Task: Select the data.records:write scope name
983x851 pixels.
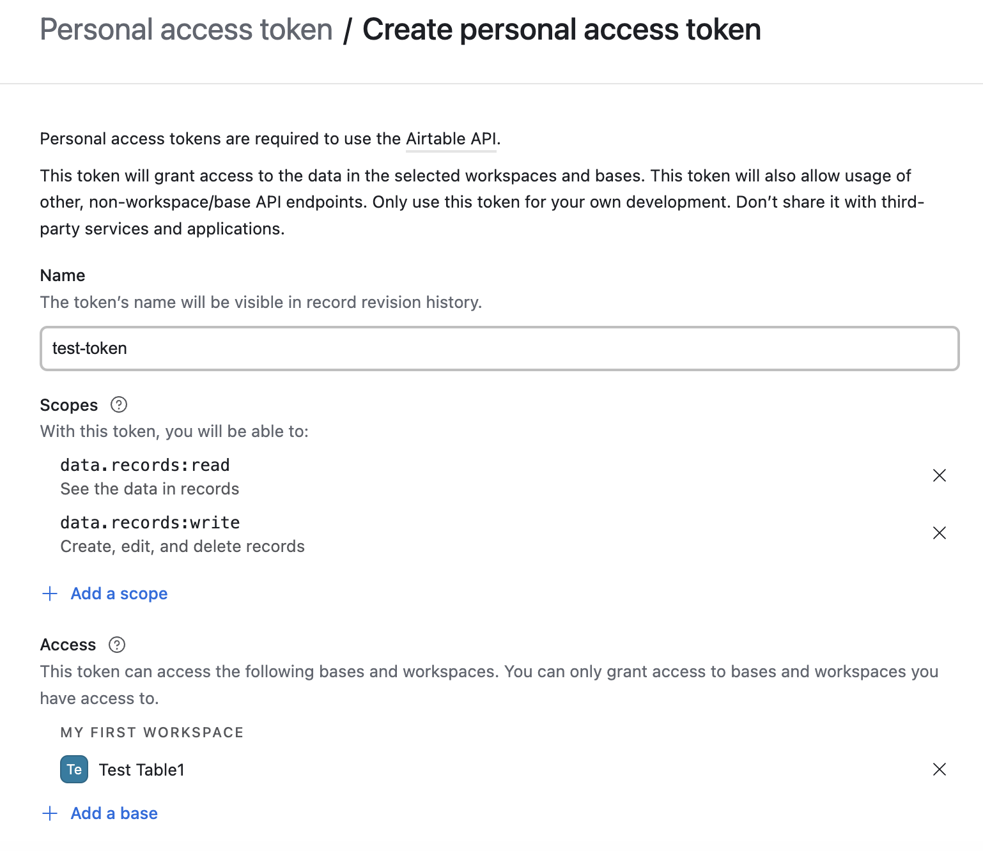Action: (x=150, y=523)
